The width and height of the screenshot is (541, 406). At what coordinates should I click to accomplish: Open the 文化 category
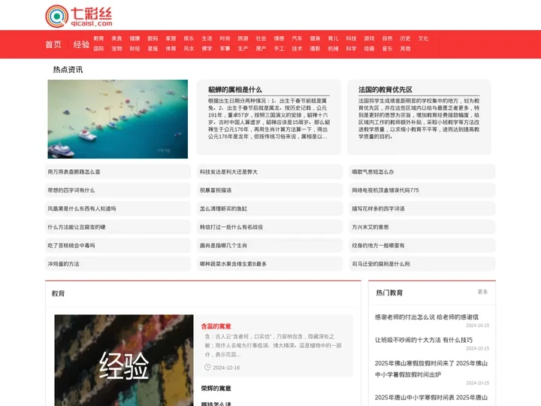click(423, 38)
